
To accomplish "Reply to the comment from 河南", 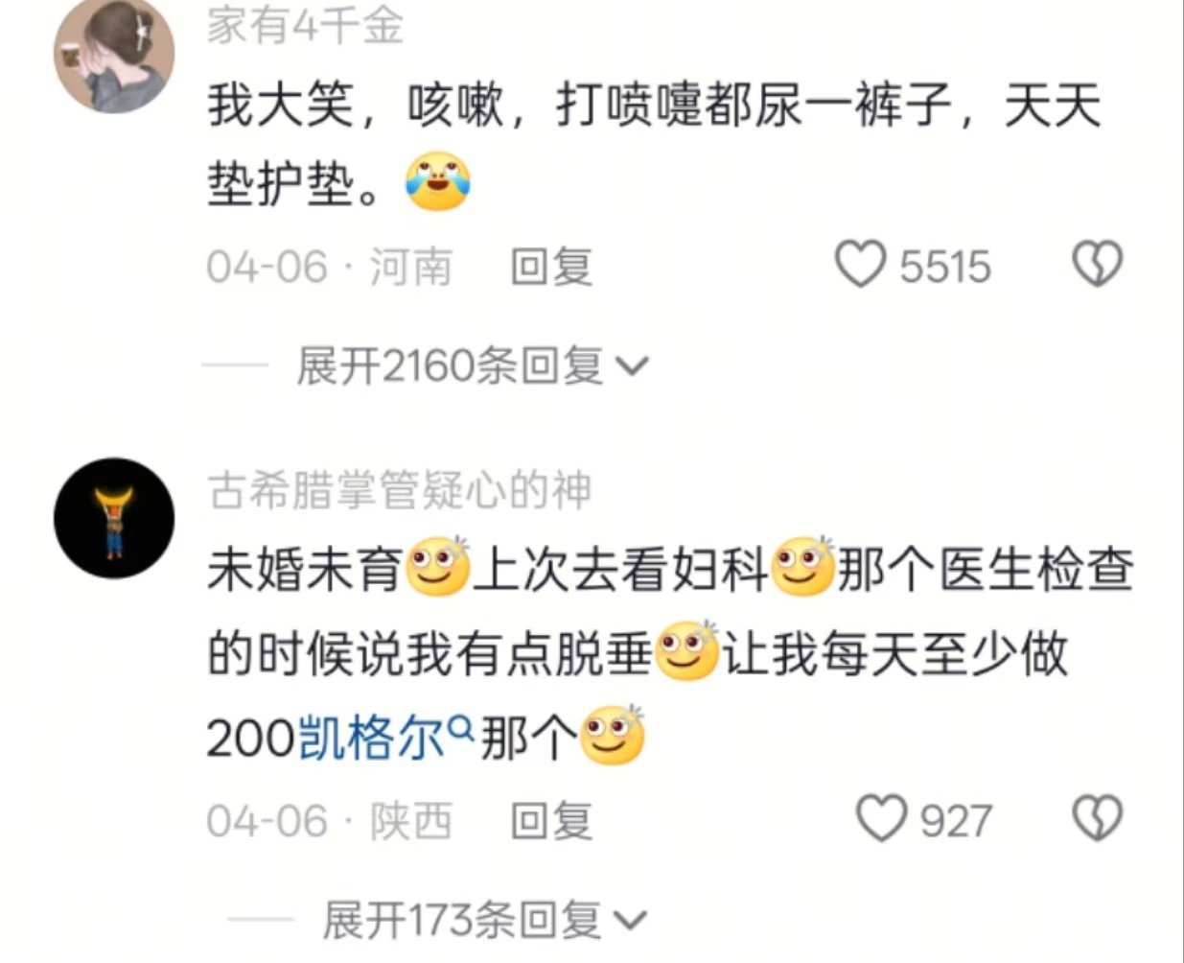I will (551, 267).
